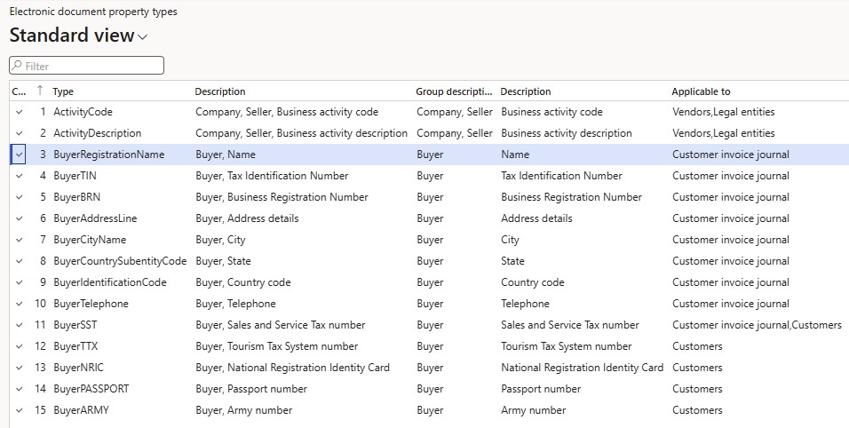Click 'Buyer, Tourism Tax System number' cell
This screenshot has width=849, height=428.
tap(277, 346)
